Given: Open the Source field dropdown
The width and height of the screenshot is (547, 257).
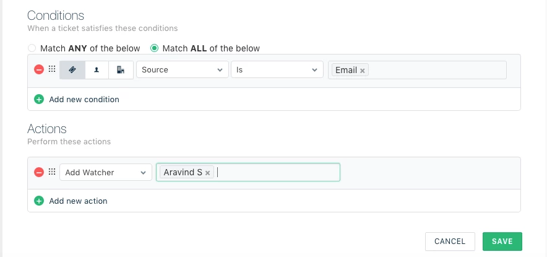Looking at the screenshot, I should (x=182, y=70).
